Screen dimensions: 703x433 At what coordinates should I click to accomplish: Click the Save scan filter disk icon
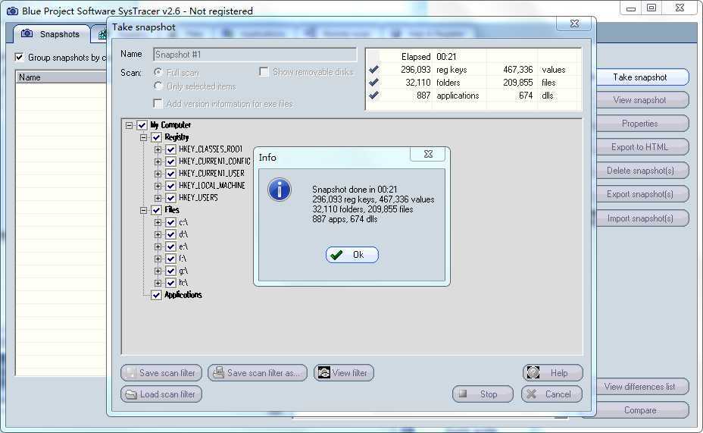click(x=130, y=373)
